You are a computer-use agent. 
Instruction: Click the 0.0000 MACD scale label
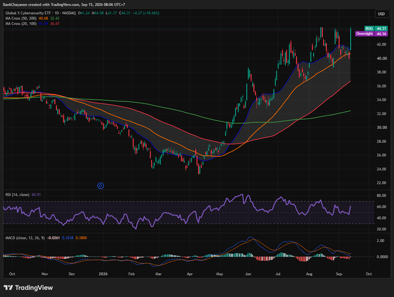click(x=382, y=257)
